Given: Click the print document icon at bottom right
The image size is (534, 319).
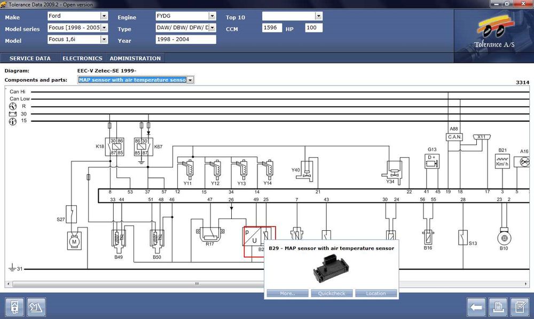Looking at the screenshot, I should click(x=498, y=307).
